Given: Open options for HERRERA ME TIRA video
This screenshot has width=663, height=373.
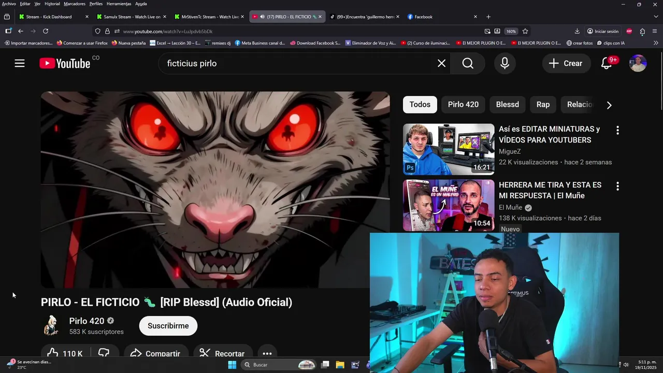Looking at the screenshot, I should coord(617,186).
